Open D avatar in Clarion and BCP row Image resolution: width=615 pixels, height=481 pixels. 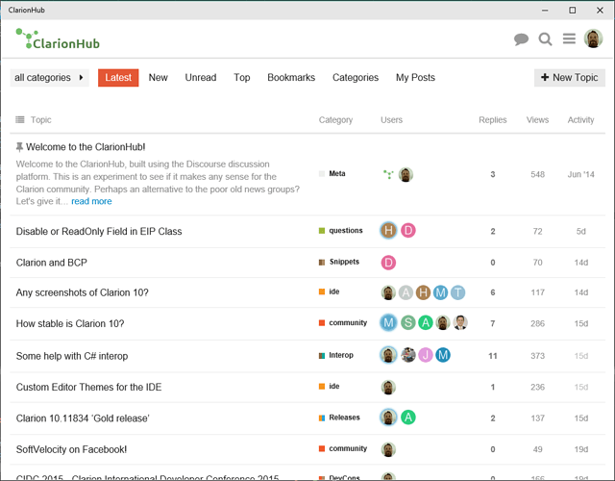coord(388,263)
